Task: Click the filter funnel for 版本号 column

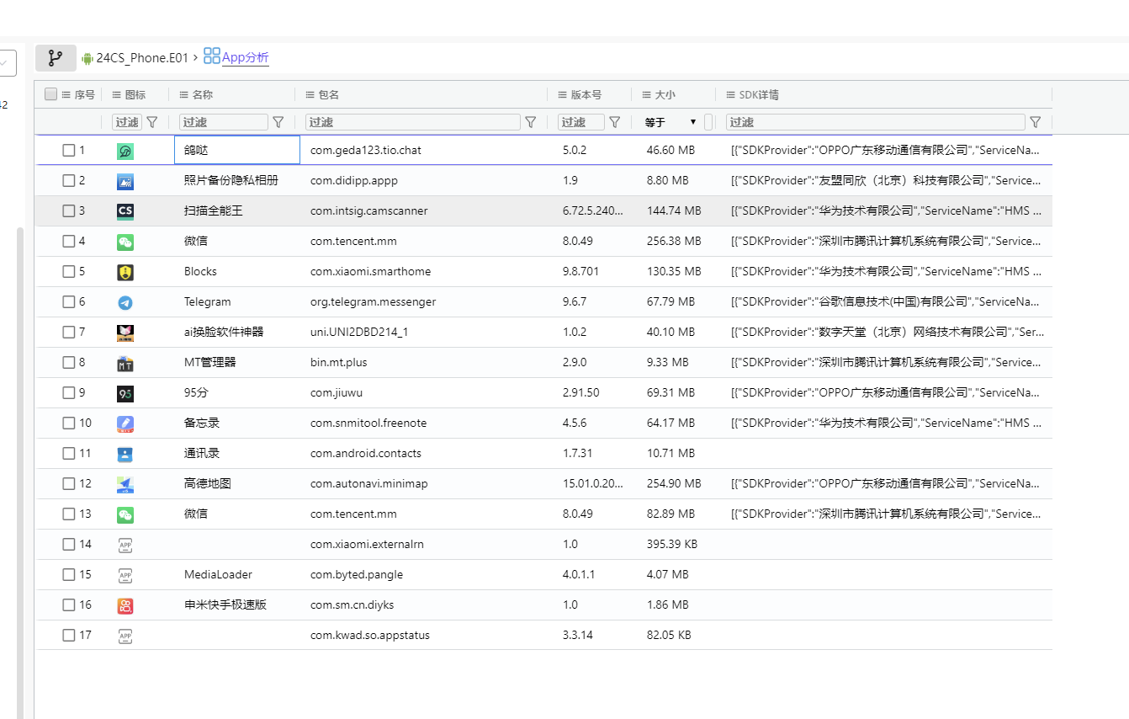Action: tap(615, 122)
